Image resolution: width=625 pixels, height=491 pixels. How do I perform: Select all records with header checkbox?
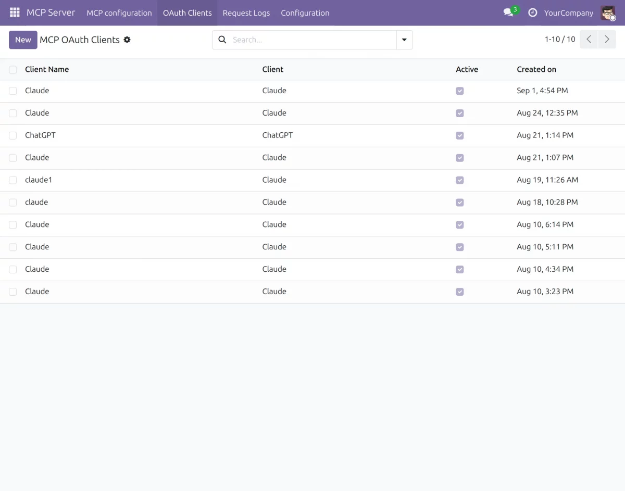coord(13,69)
